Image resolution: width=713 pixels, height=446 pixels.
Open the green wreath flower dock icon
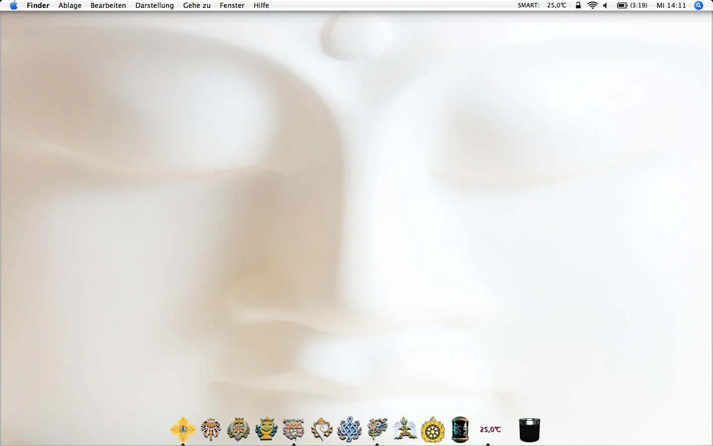click(x=238, y=429)
